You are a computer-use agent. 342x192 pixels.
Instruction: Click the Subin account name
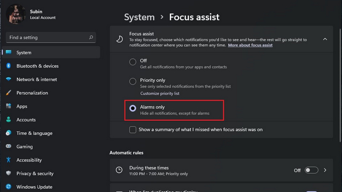click(x=36, y=12)
